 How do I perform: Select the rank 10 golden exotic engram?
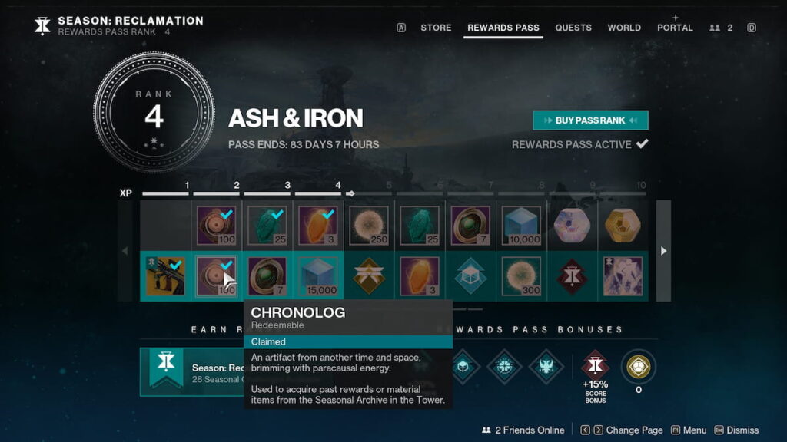623,226
